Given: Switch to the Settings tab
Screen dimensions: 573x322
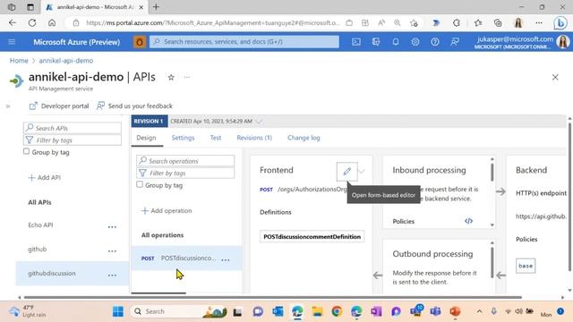Looking at the screenshot, I should tap(183, 138).
